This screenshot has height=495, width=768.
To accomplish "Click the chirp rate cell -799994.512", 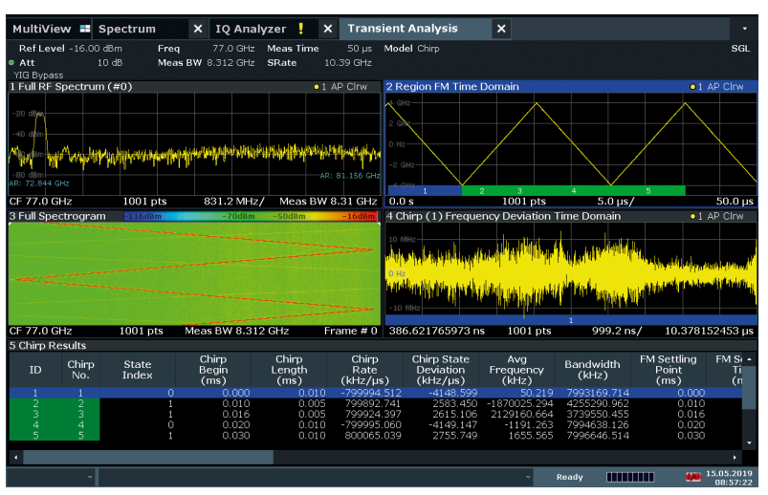I will click(371, 393).
